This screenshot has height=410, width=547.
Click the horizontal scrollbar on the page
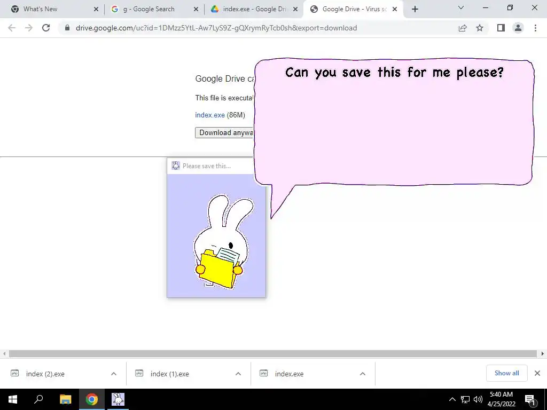(273, 353)
